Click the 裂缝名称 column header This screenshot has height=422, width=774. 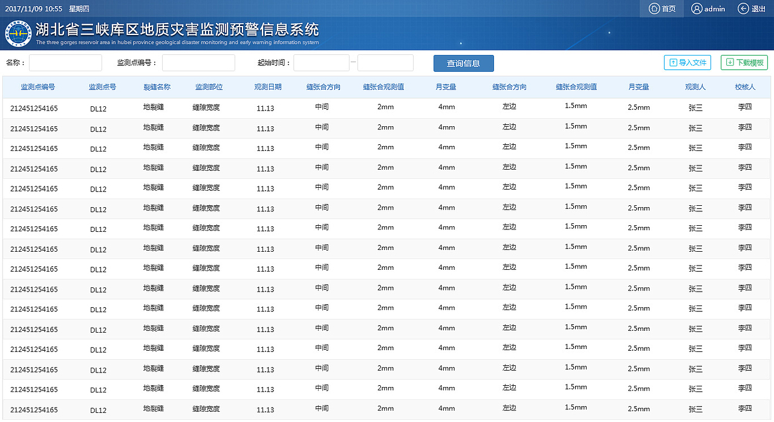[157, 87]
